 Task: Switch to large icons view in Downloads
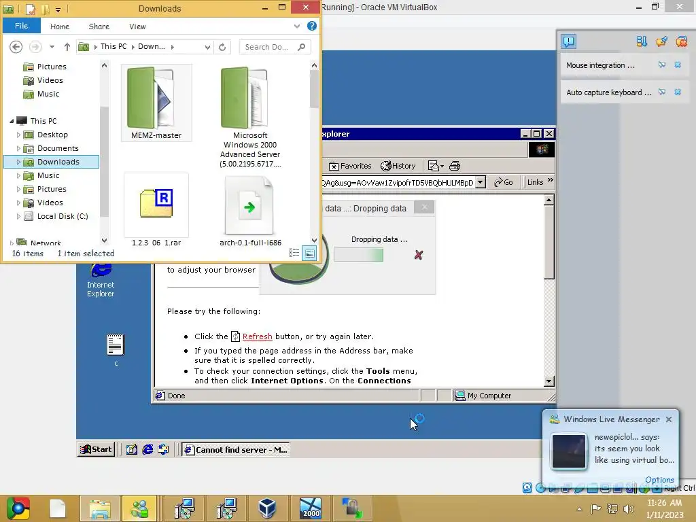click(x=309, y=253)
